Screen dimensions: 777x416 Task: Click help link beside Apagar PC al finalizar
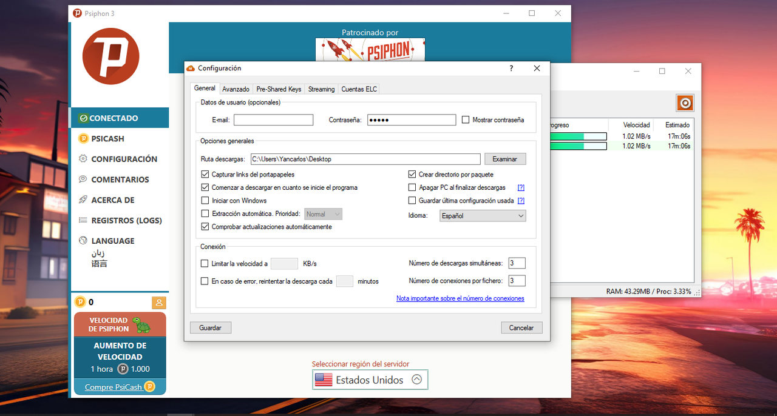521,188
